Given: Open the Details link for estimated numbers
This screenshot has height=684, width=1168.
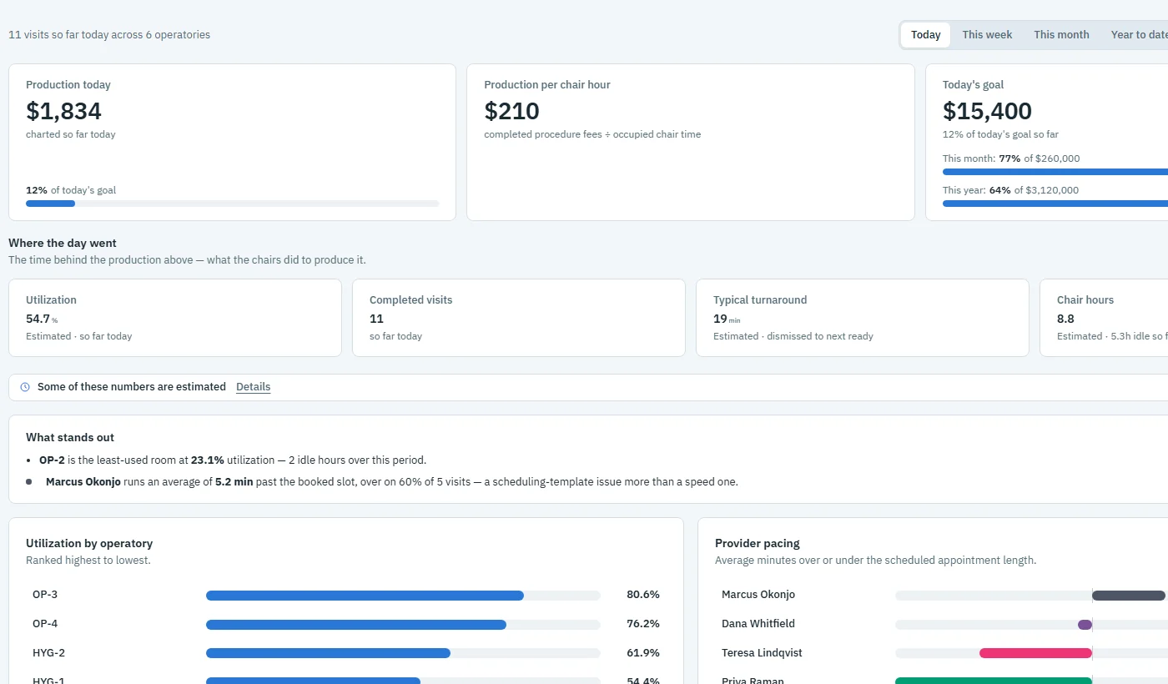Looking at the screenshot, I should (x=253, y=387).
